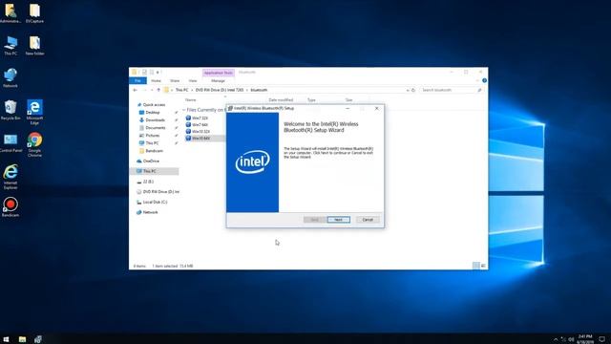Select the New folder desktop icon
This screenshot has height=344, width=611.
(x=34, y=45)
